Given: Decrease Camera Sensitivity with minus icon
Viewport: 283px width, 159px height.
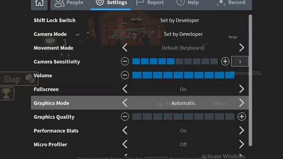Looking at the screenshot, I should point(125,61).
